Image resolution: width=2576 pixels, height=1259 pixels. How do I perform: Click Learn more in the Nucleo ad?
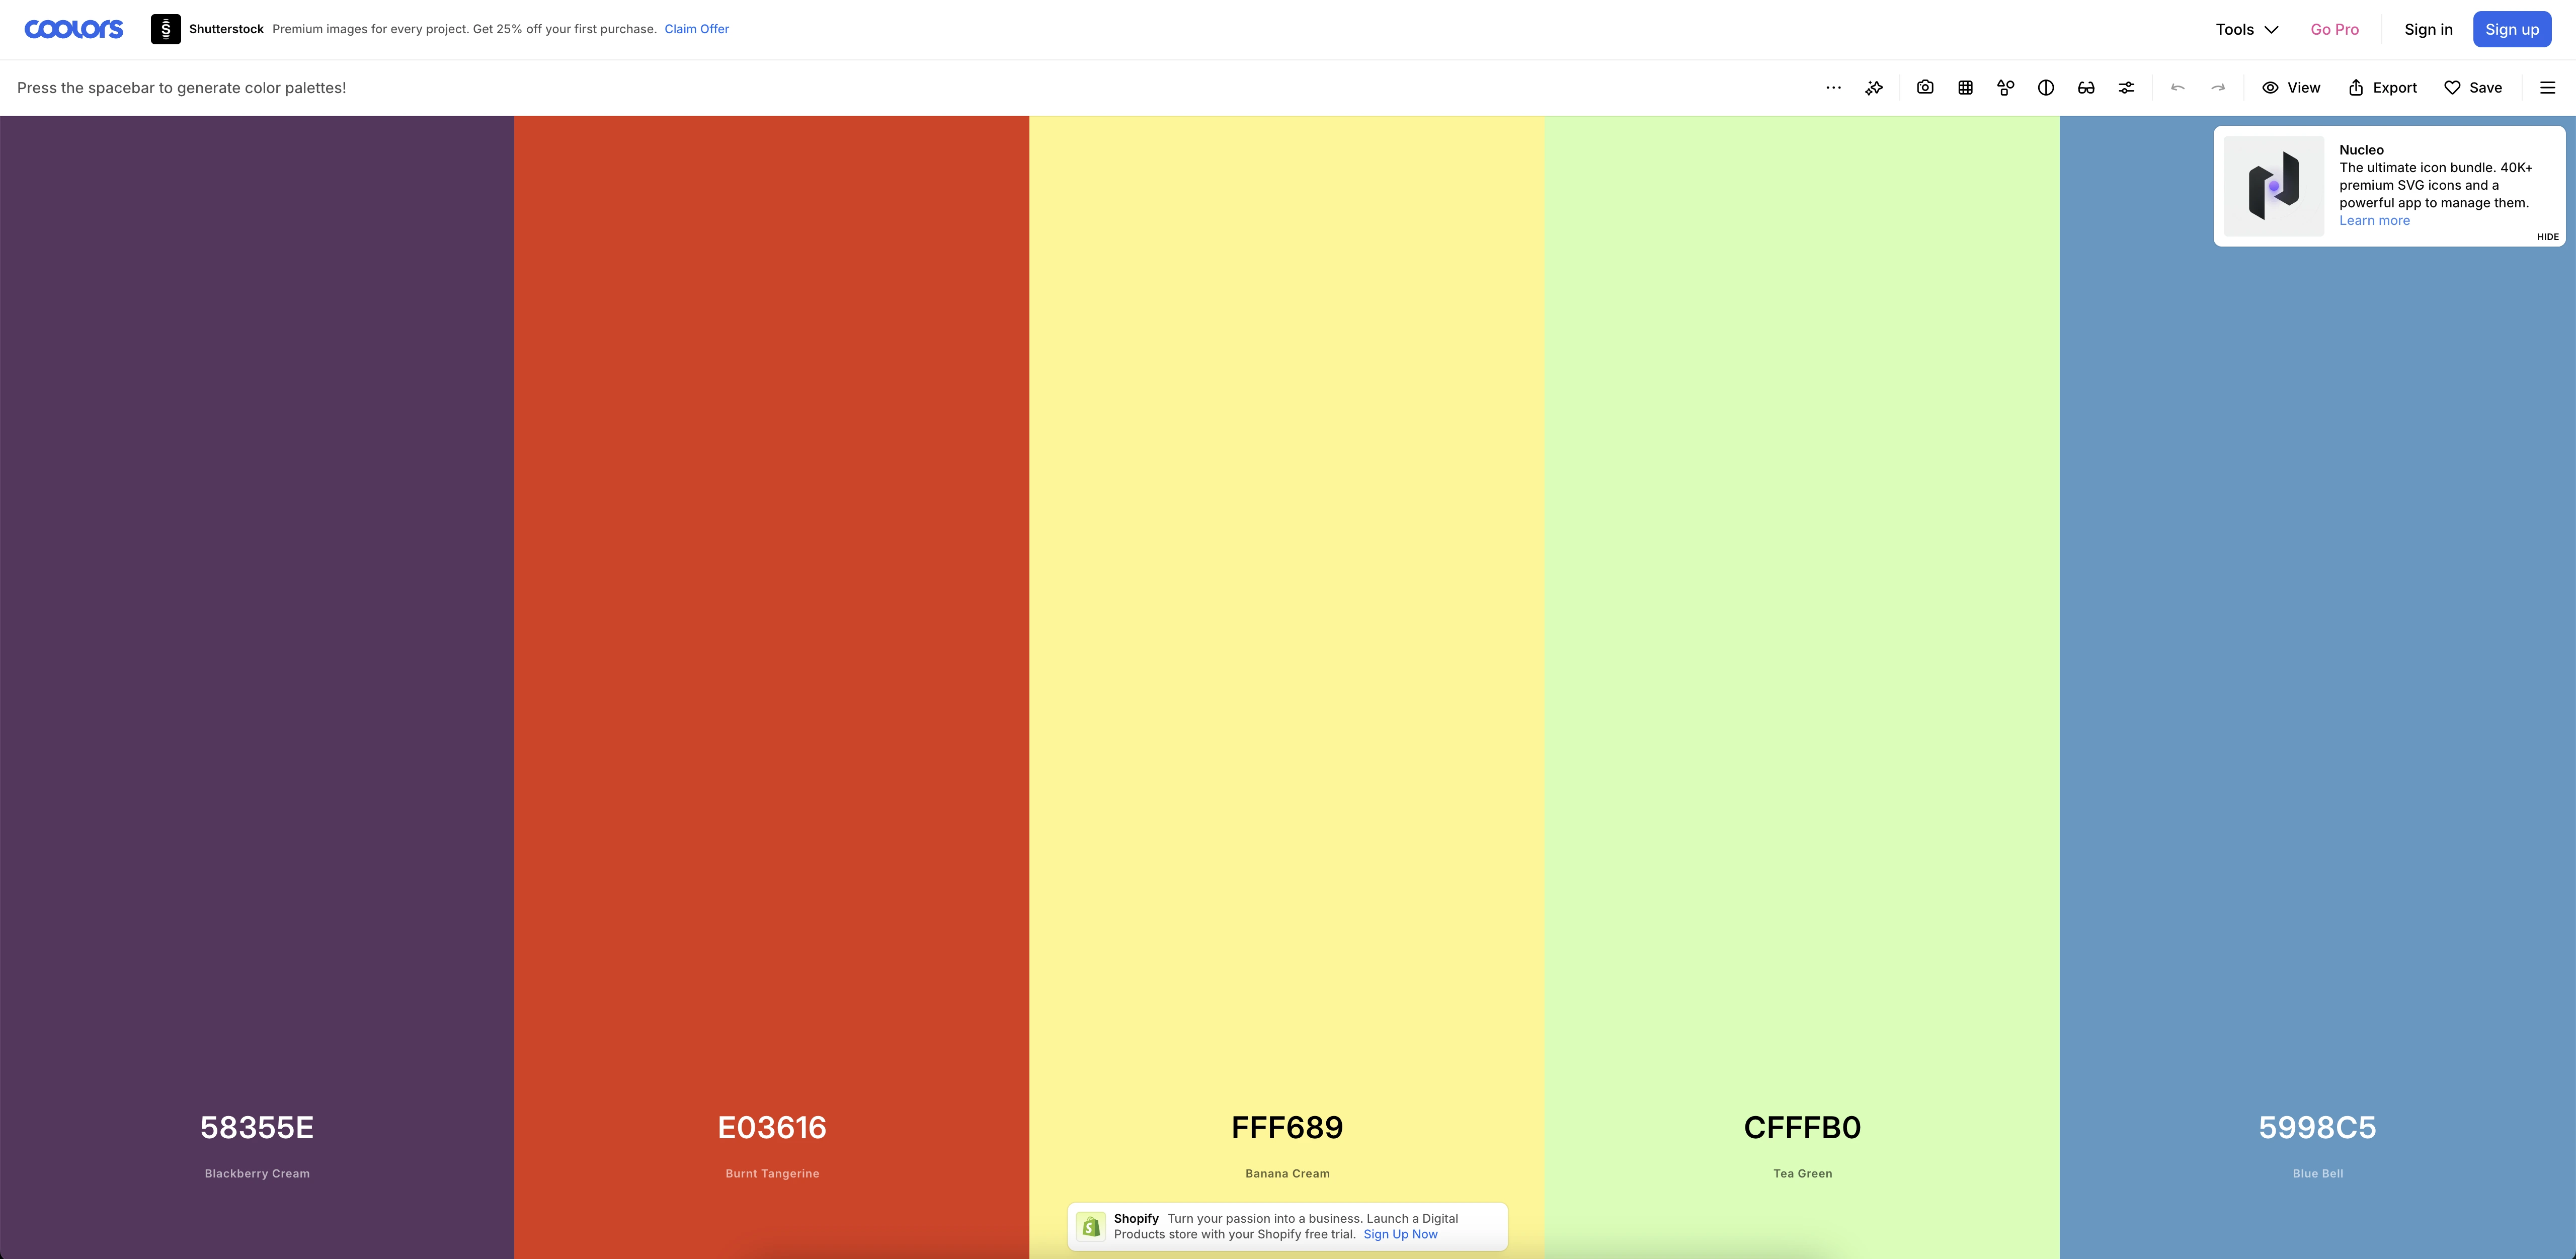(x=2374, y=220)
